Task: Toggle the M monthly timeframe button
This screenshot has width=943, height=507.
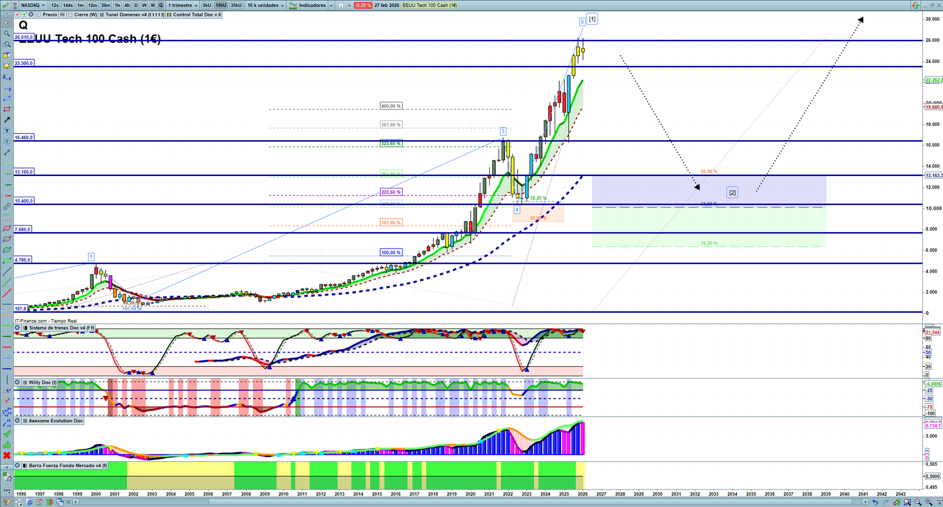Action: [x=153, y=5]
